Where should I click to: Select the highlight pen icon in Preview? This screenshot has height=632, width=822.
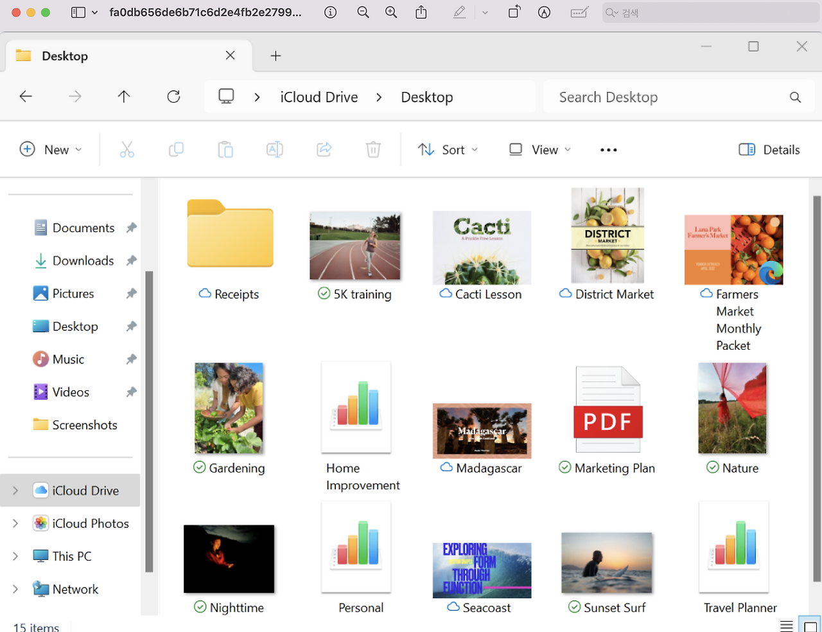[460, 12]
